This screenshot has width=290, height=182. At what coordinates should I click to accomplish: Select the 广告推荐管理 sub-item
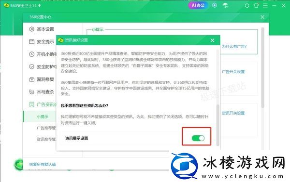coord(46,128)
